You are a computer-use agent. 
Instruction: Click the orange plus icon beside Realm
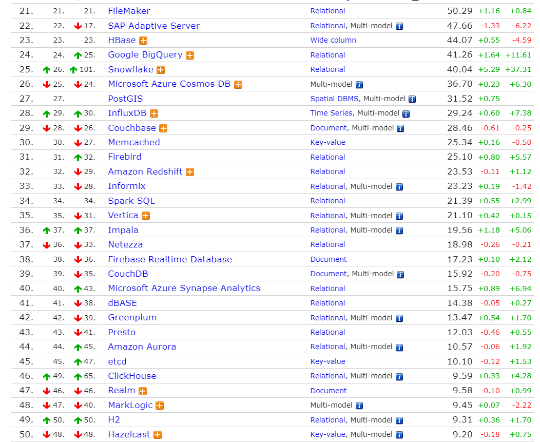(x=143, y=391)
